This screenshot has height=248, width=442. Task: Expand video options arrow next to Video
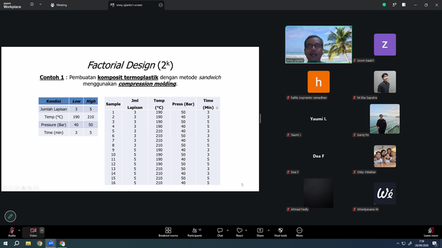point(41,230)
